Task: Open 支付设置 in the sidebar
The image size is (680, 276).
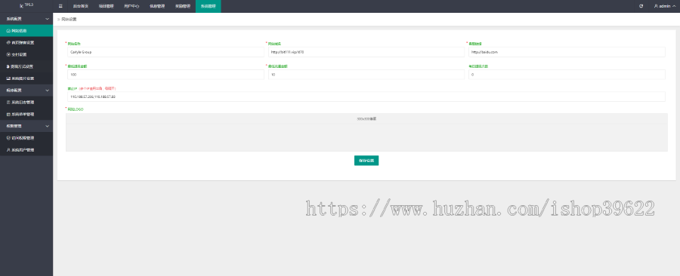Action: [x=26, y=54]
